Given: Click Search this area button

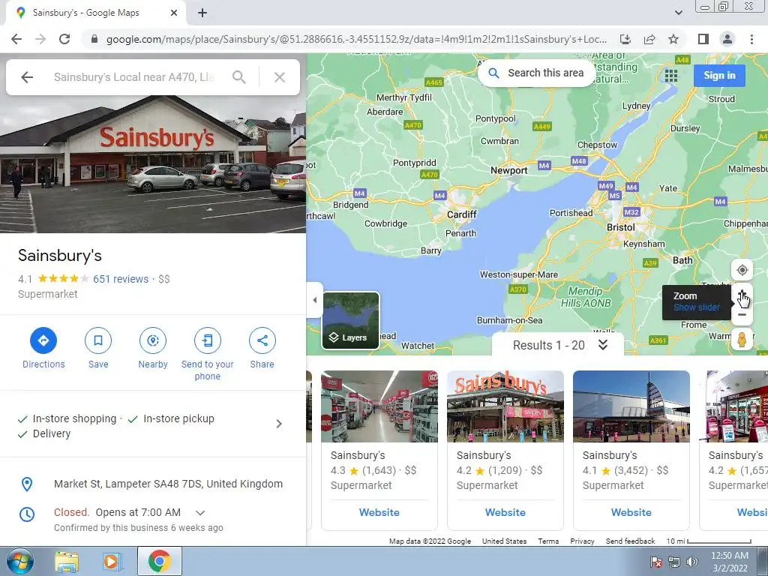Looking at the screenshot, I should click(537, 73).
